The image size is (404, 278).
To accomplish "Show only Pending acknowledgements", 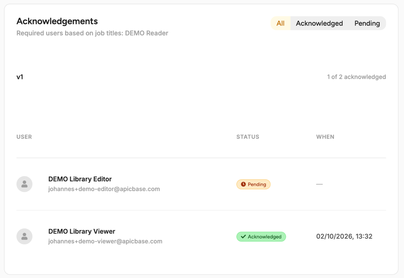I will [x=367, y=23].
